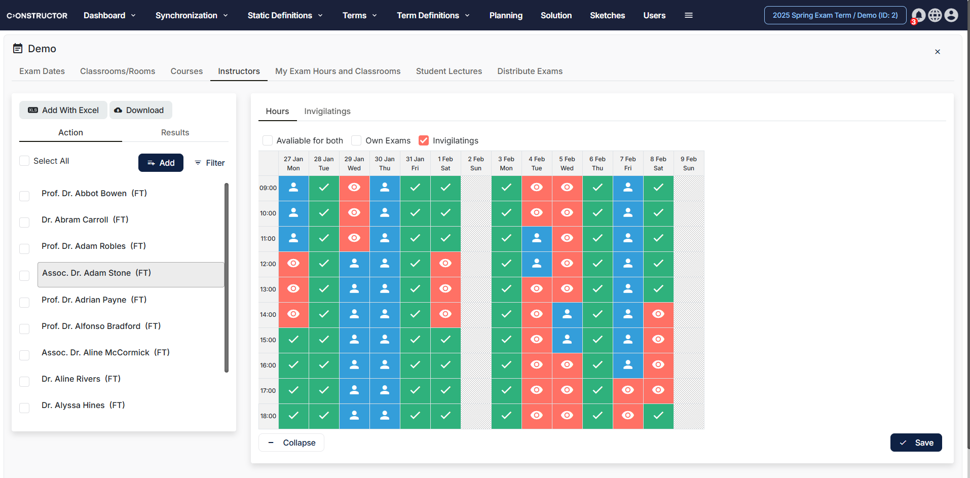Open the language globe icon
Image resolution: width=970 pixels, height=478 pixels.
point(935,15)
